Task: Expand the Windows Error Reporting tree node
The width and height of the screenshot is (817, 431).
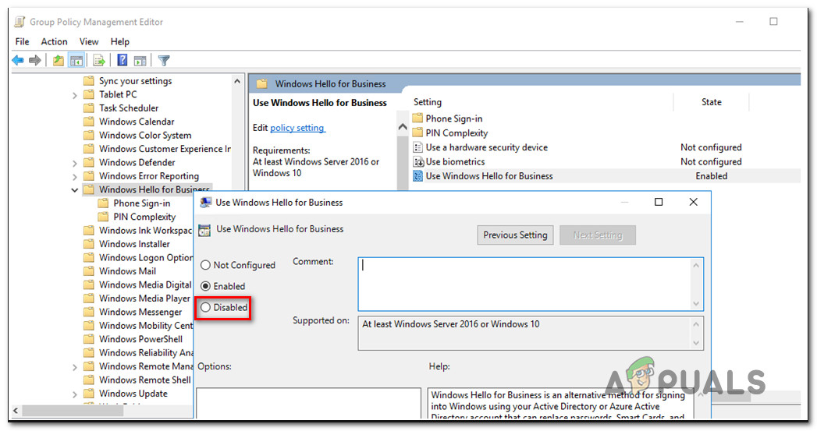Action: 74,177
